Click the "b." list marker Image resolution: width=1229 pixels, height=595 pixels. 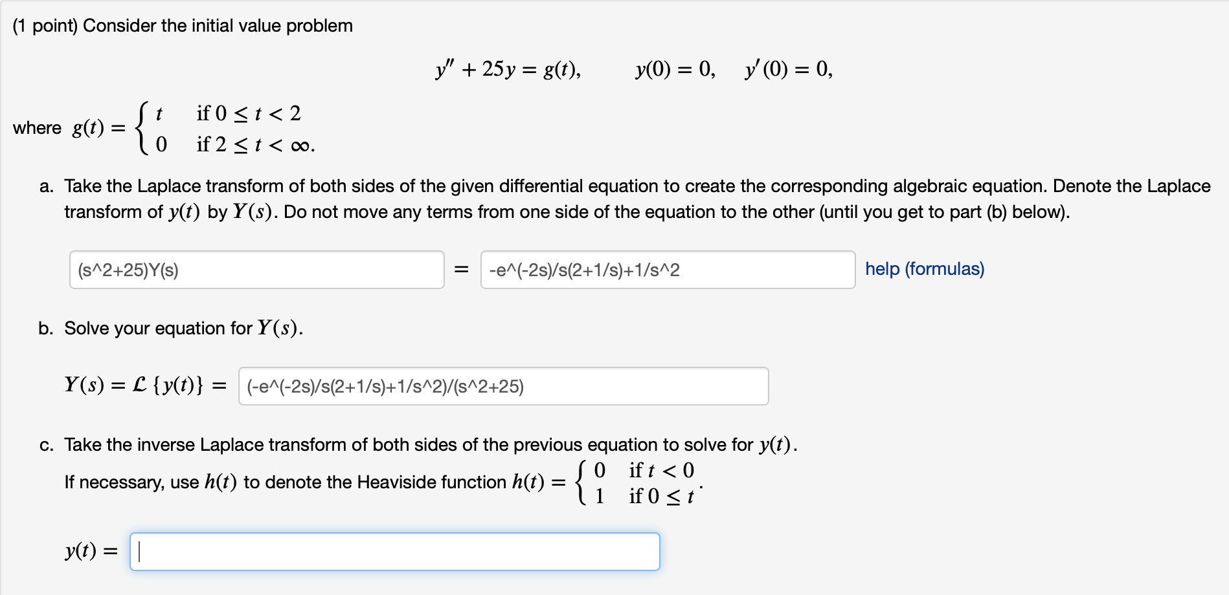(46, 329)
